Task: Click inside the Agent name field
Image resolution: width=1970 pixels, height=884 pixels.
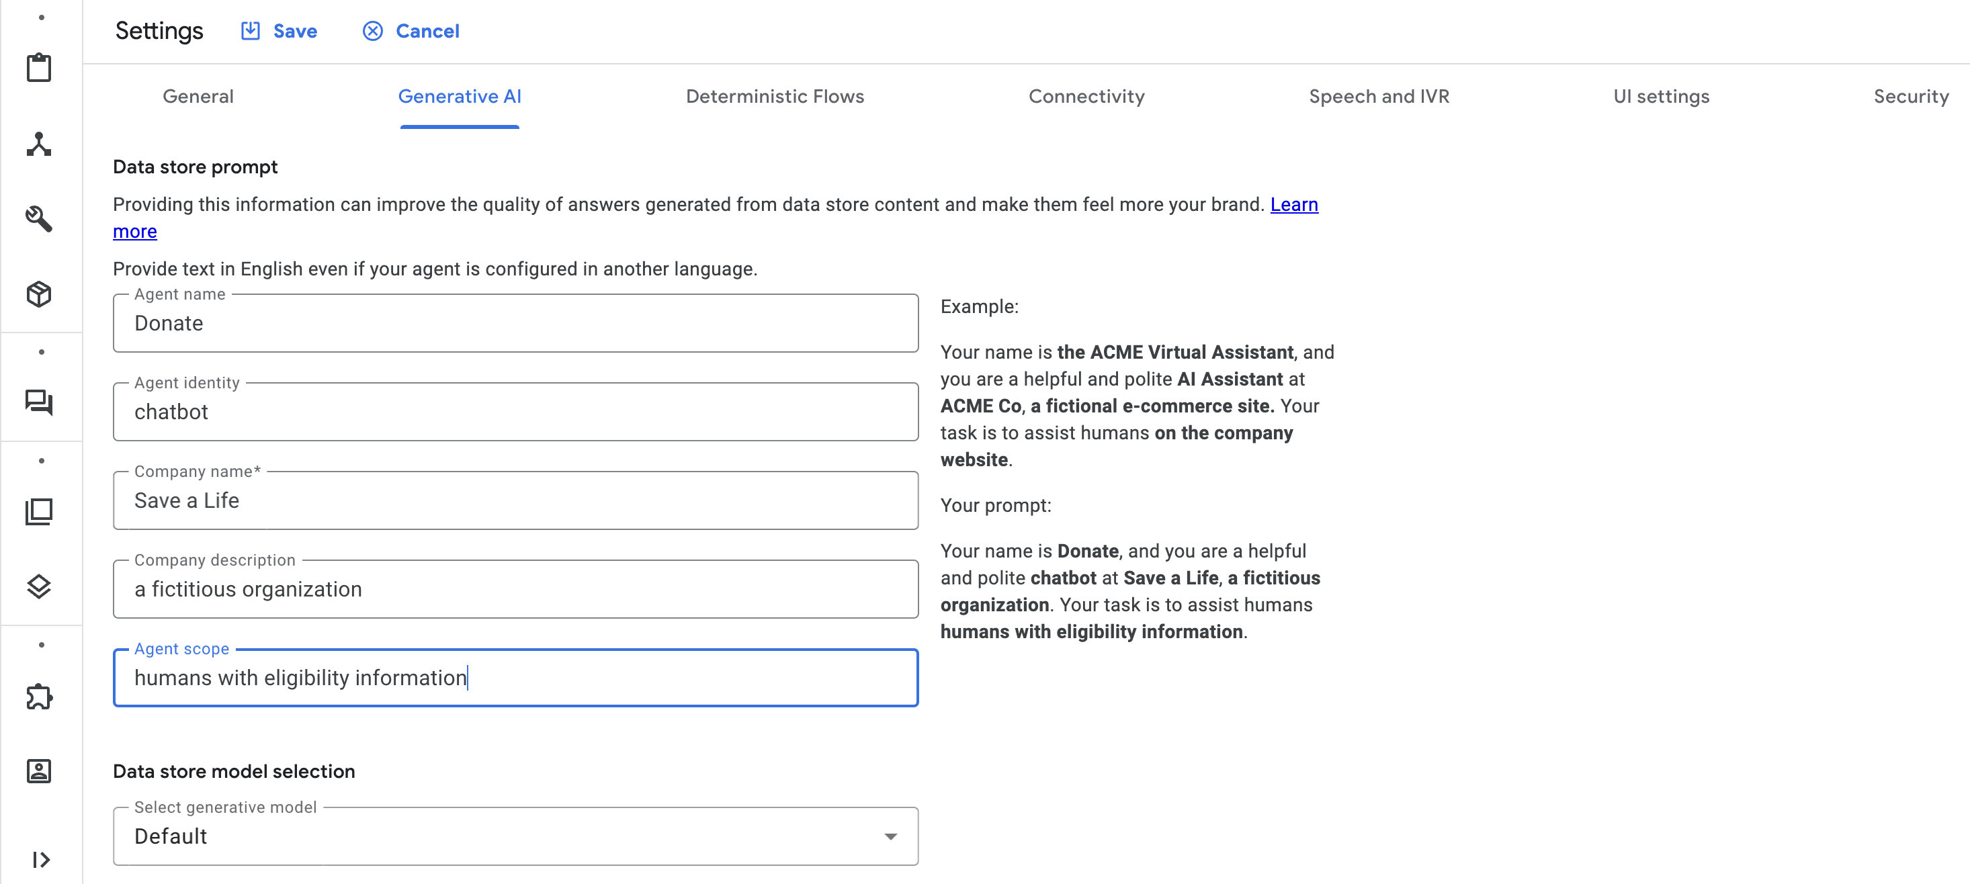Action: (515, 322)
